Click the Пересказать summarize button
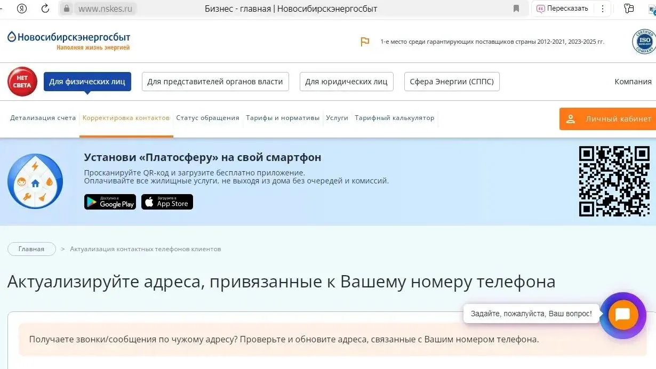 [x=562, y=9]
